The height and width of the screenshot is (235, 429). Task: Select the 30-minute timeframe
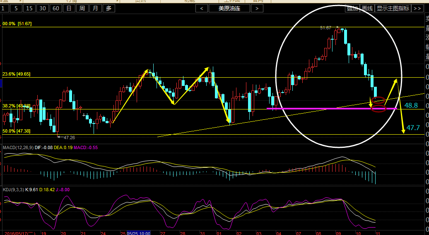[x=42, y=8]
